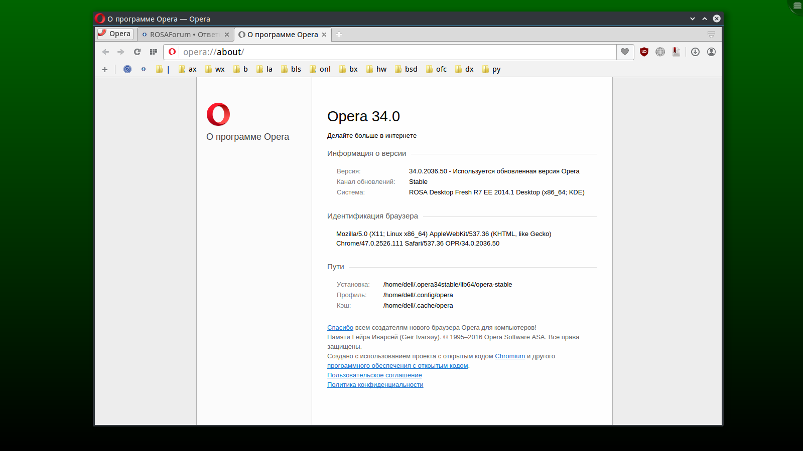Click the profile path '/home/dell/.config/opera'
Viewport: 803px width, 451px height.
click(418, 295)
